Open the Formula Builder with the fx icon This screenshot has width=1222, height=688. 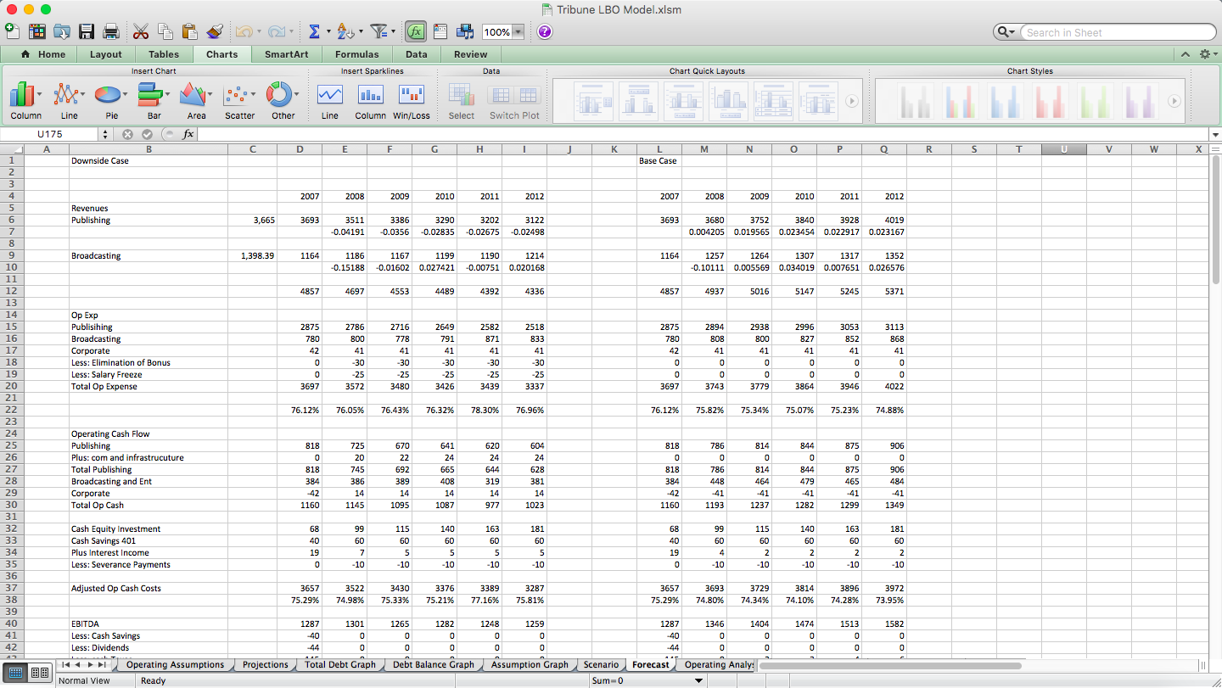(414, 31)
